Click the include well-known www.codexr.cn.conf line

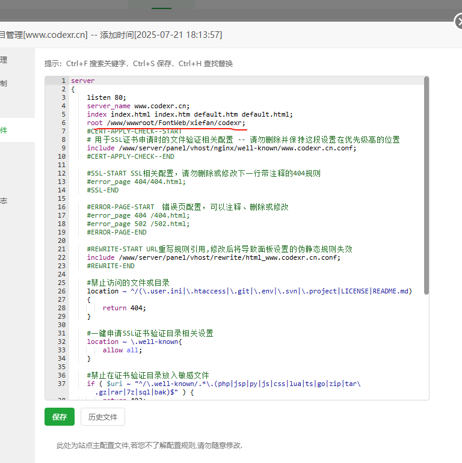[221, 148]
